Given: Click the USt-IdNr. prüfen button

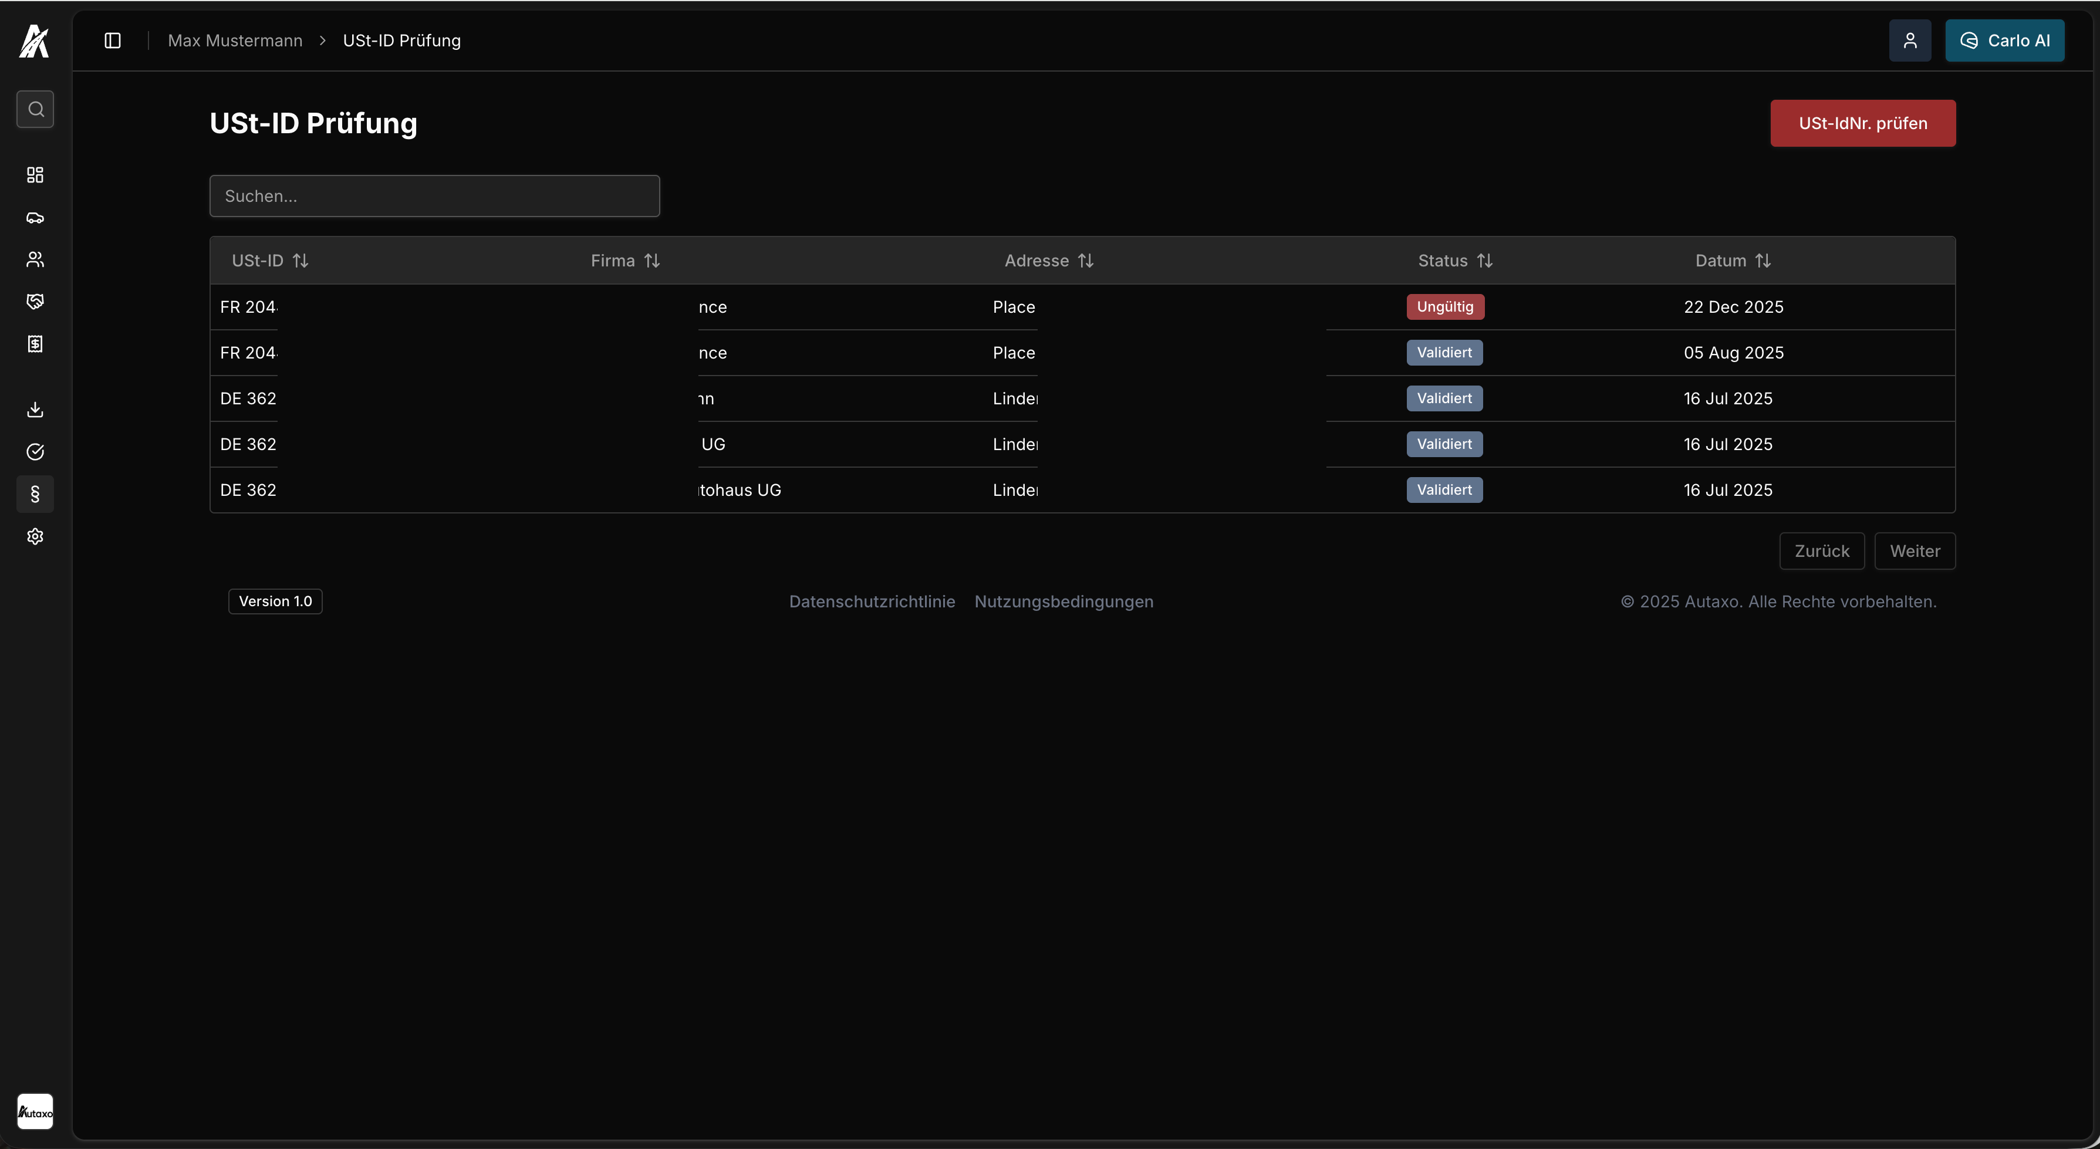Looking at the screenshot, I should click(1863, 123).
